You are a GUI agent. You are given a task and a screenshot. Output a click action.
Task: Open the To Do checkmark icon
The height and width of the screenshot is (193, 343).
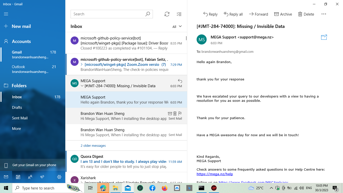pos(42,177)
